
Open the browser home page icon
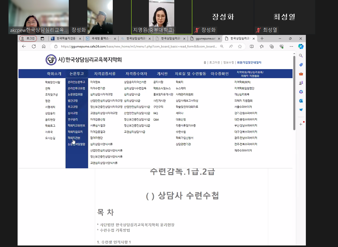click(44, 46)
